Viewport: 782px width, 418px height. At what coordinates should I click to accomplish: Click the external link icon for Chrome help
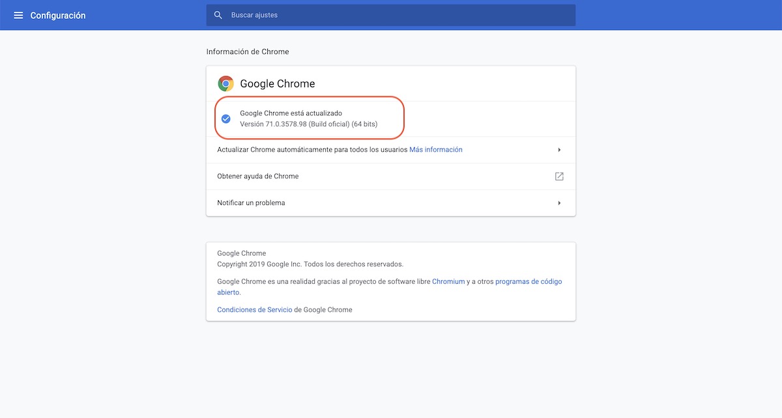click(559, 176)
